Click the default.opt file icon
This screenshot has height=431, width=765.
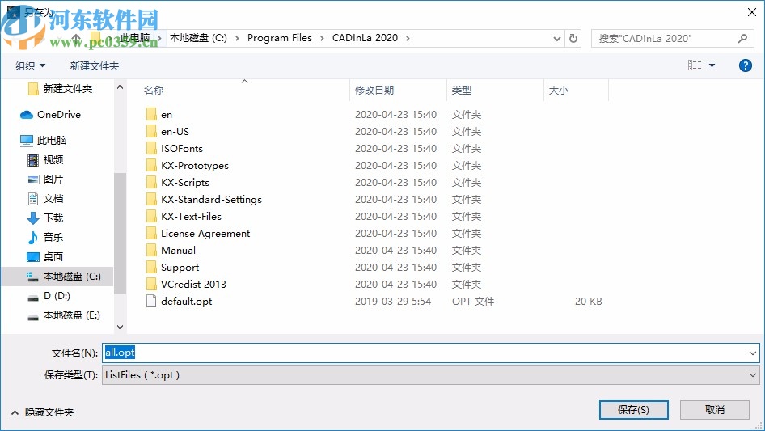151,301
